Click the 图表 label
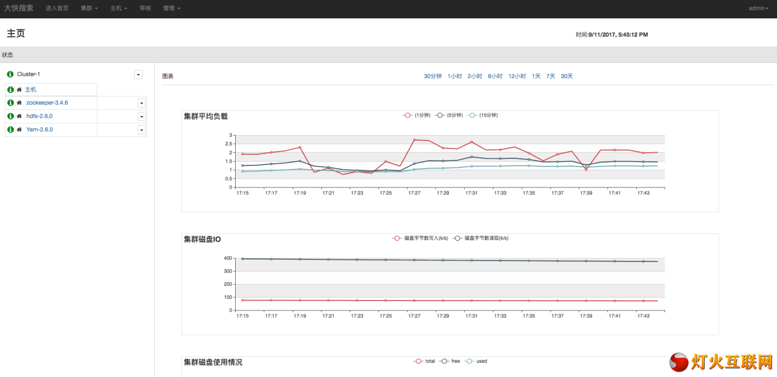This screenshot has height=377, width=777. pos(168,76)
